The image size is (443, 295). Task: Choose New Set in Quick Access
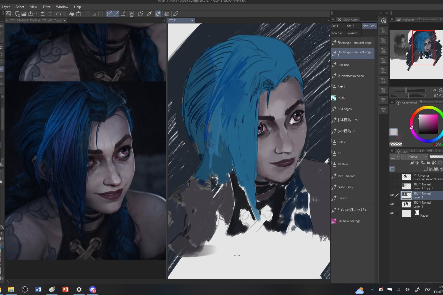pyautogui.click(x=338, y=33)
